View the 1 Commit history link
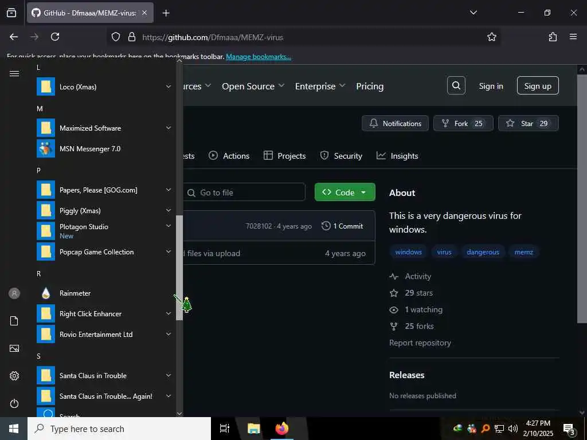587x440 pixels. click(x=343, y=226)
